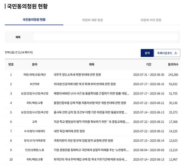
Task: Select category 보건의료 in row 2
Action: [x=35, y=84]
